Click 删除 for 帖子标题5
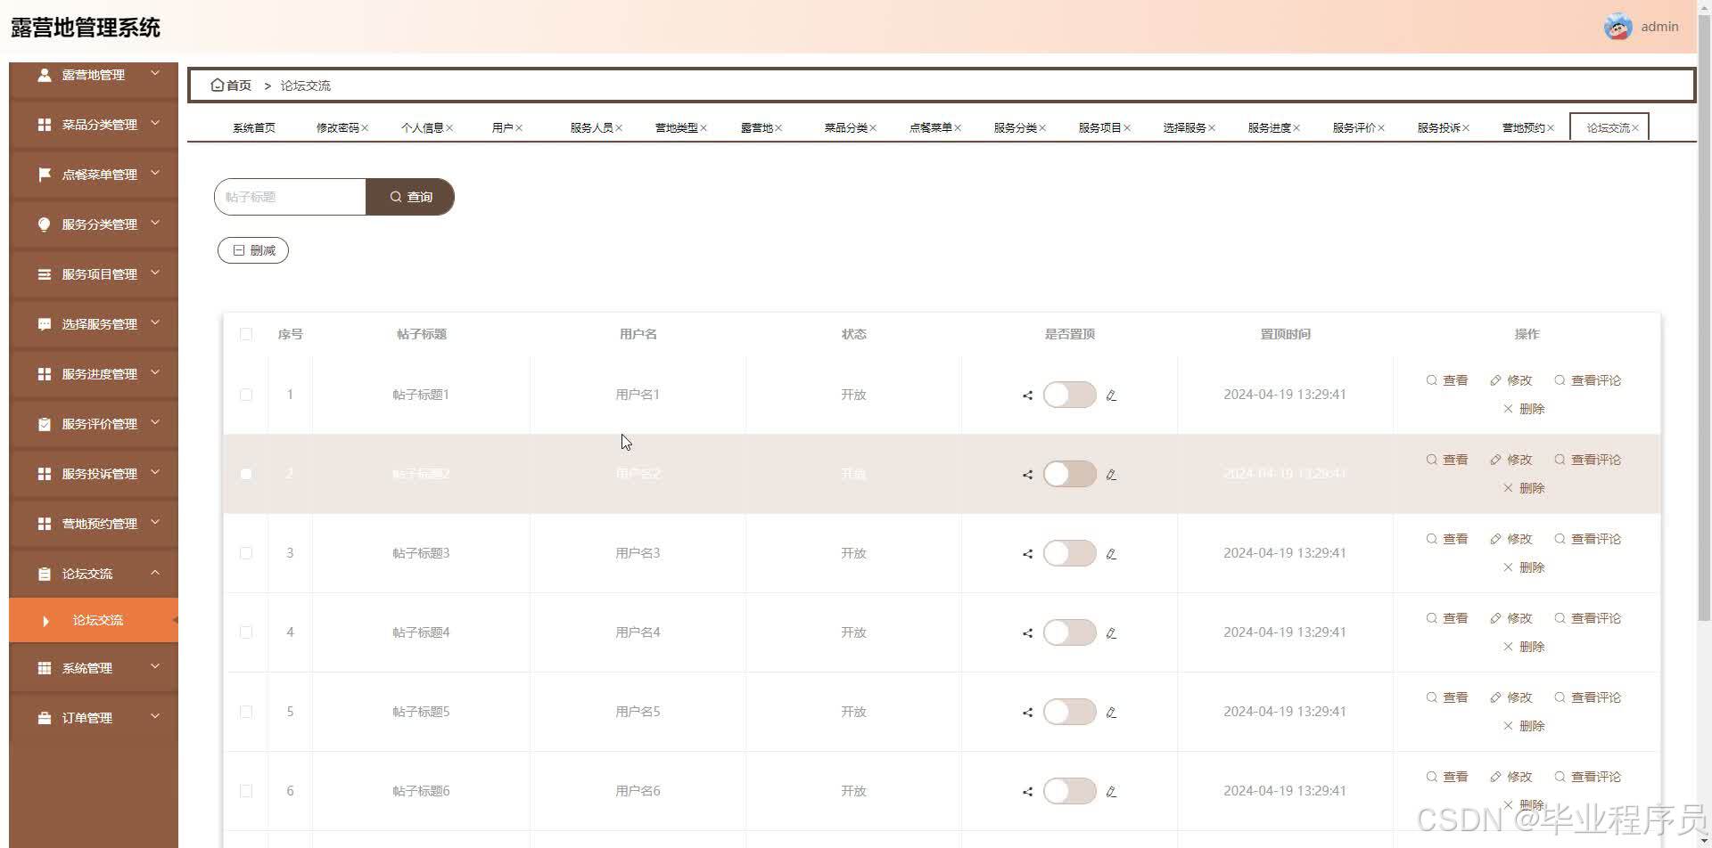1712x848 pixels. pyautogui.click(x=1524, y=726)
